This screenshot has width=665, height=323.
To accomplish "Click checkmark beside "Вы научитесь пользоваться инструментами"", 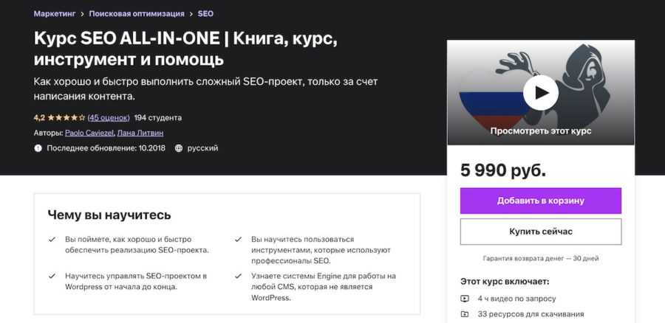I will pyautogui.click(x=238, y=240).
